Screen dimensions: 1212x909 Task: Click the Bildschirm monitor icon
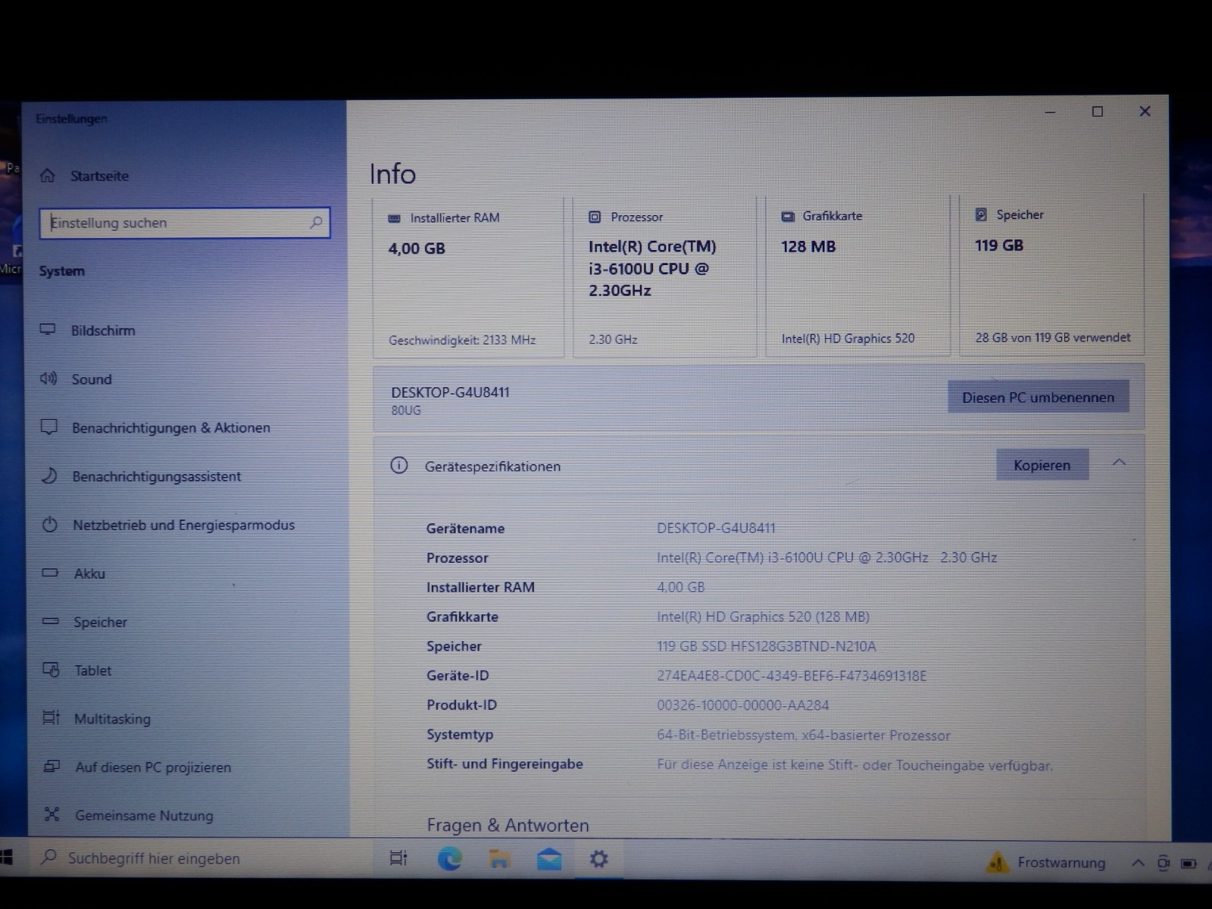(48, 330)
